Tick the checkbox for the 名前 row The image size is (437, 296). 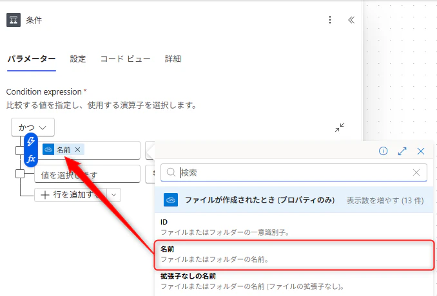pos(19,151)
